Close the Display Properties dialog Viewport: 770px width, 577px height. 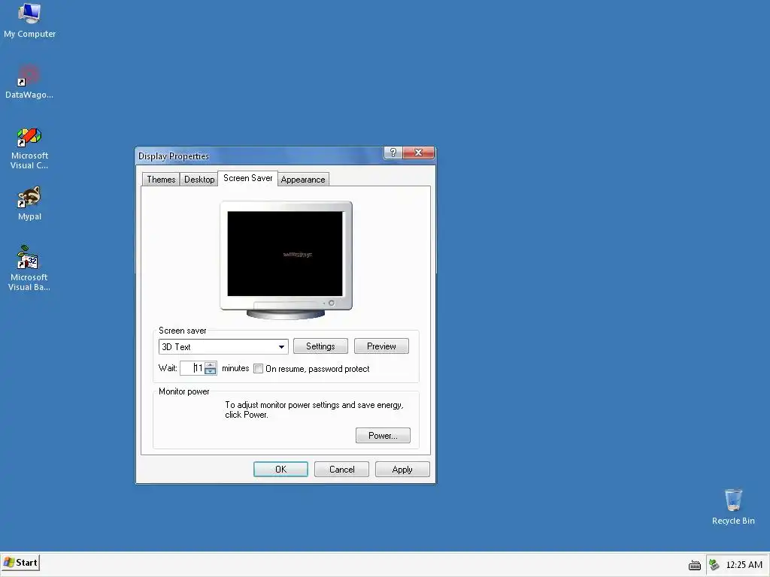tap(418, 153)
